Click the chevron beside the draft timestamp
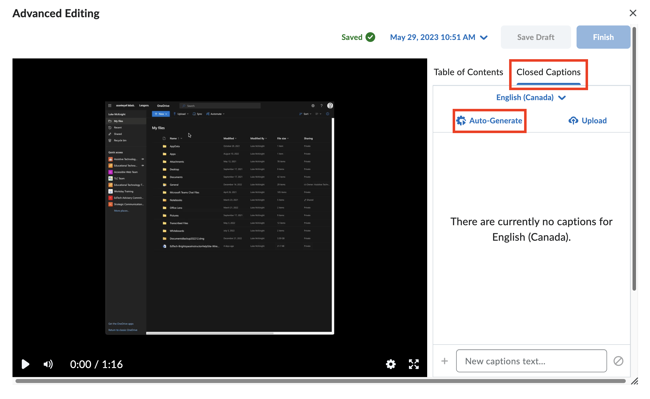650x399 pixels. pyautogui.click(x=483, y=38)
